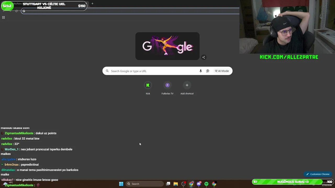
Task: Open File Explorer from taskbar
Action: 176,184
